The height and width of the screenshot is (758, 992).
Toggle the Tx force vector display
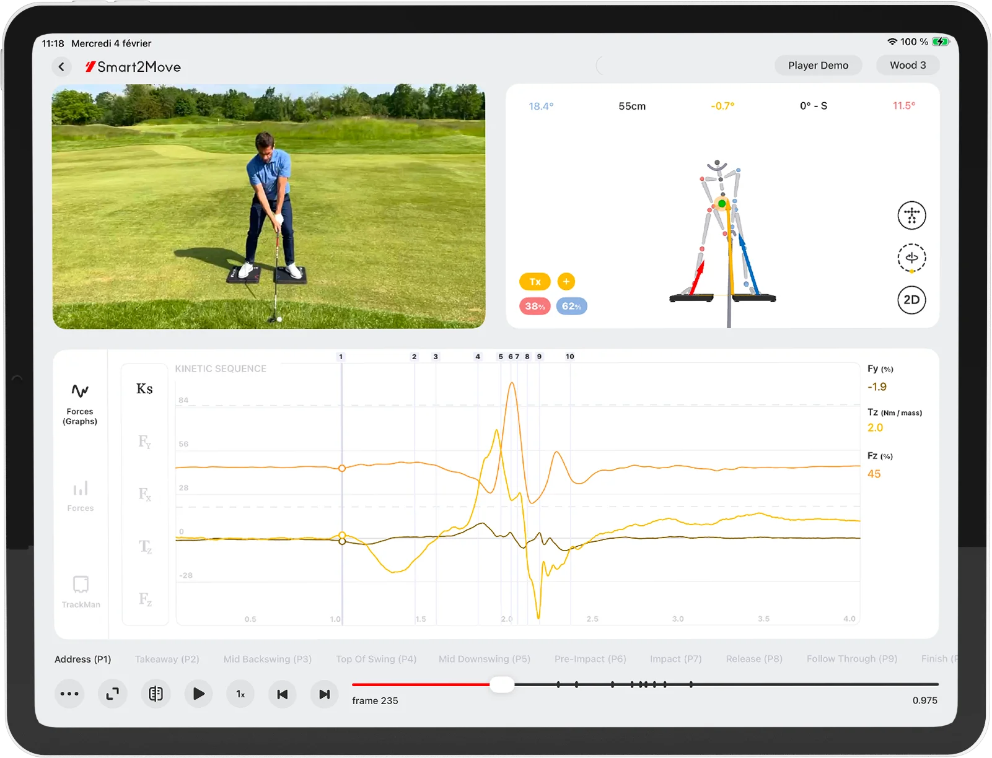click(x=534, y=281)
